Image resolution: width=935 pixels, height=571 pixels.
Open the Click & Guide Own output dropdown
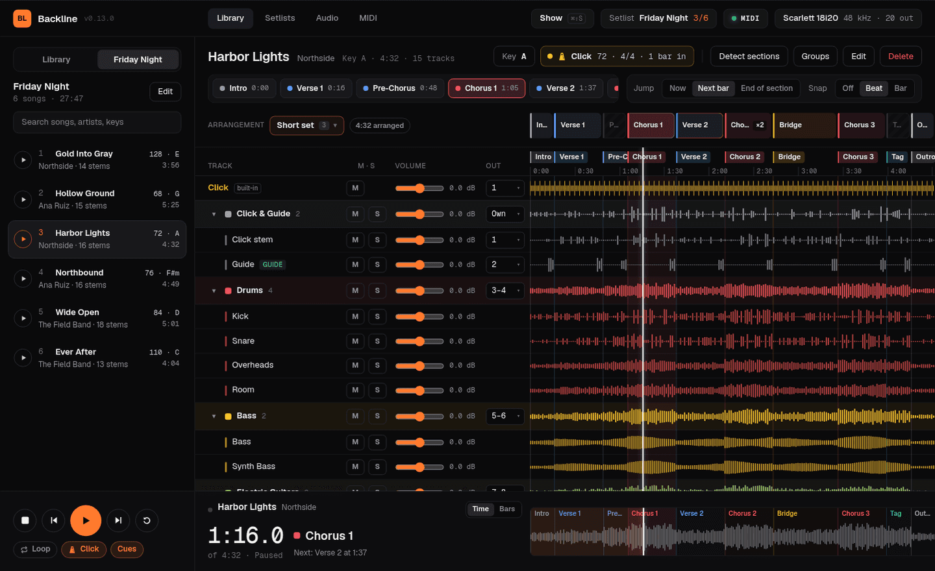pyautogui.click(x=505, y=214)
